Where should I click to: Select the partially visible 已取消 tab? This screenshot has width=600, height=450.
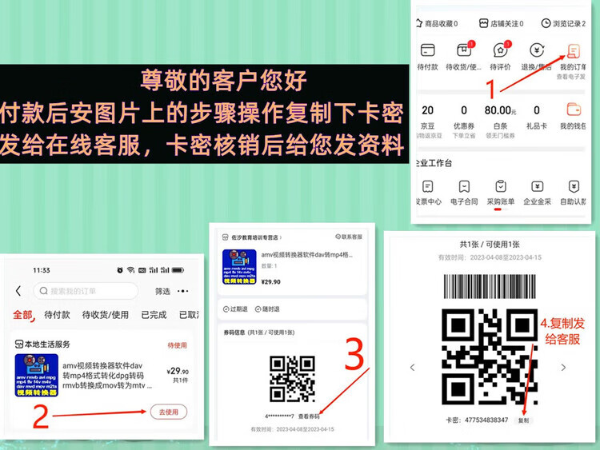tap(189, 315)
